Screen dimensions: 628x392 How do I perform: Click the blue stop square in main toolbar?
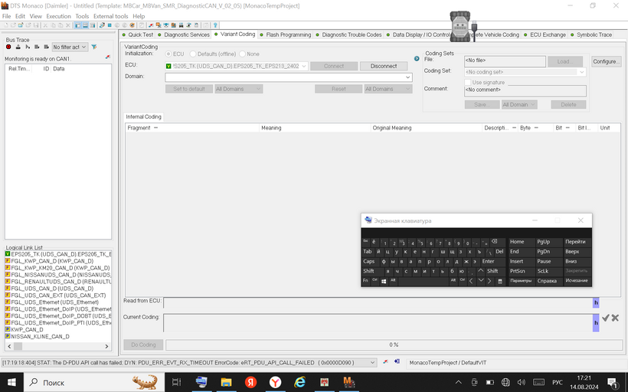[110, 25]
